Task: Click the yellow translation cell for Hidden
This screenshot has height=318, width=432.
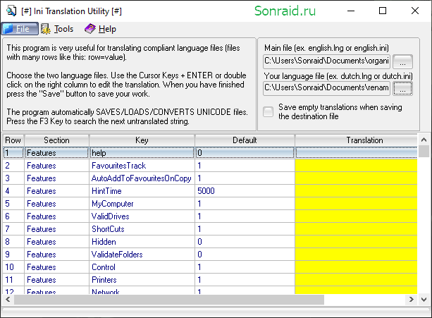Action: point(356,242)
